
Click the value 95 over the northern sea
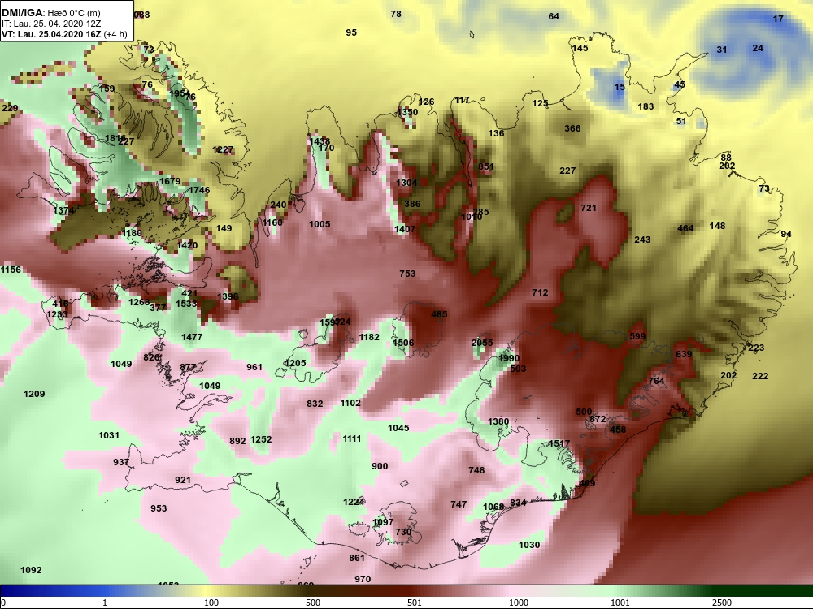[x=351, y=32]
